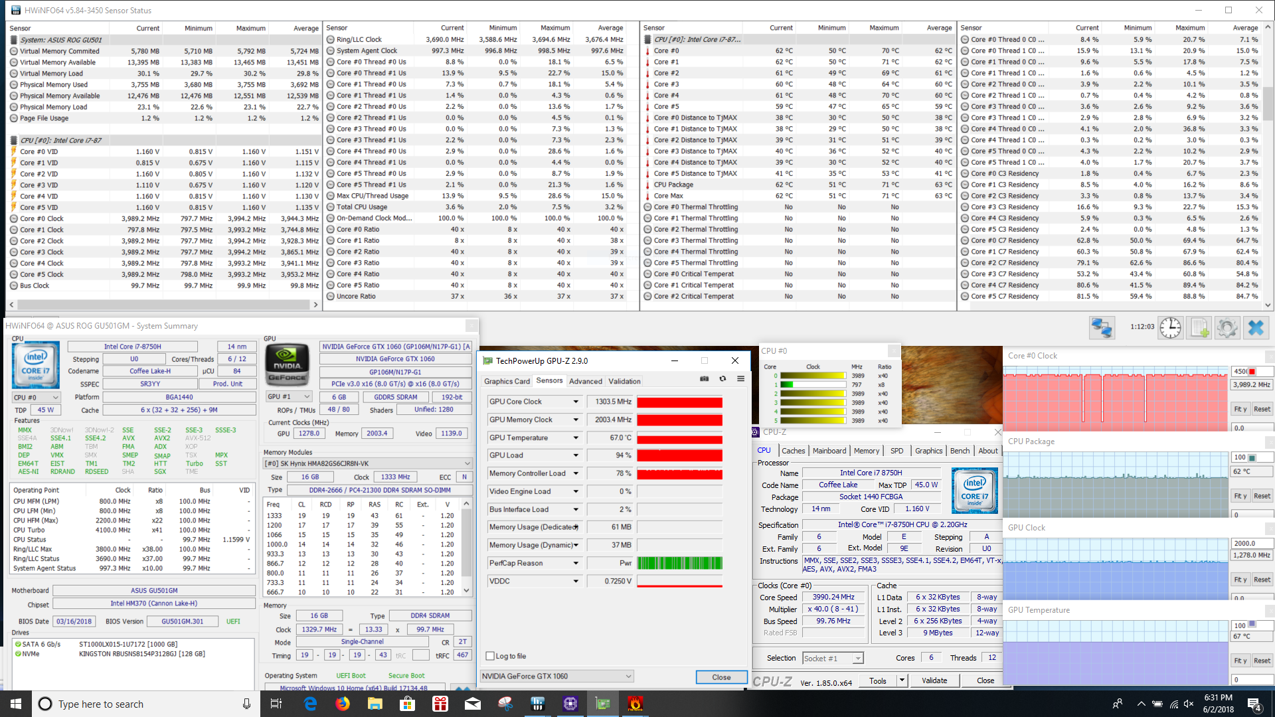1275x717 pixels.
Task: Open the GPU Core Clock sensor dropdown
Action: point(576,402)
